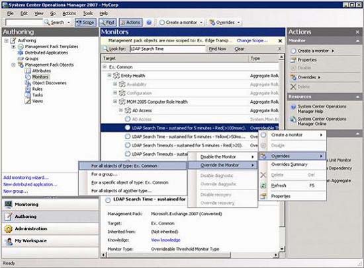Click the Find toolbar button
This screenshot has width=364, height=268.
click(x=108, y=22)
